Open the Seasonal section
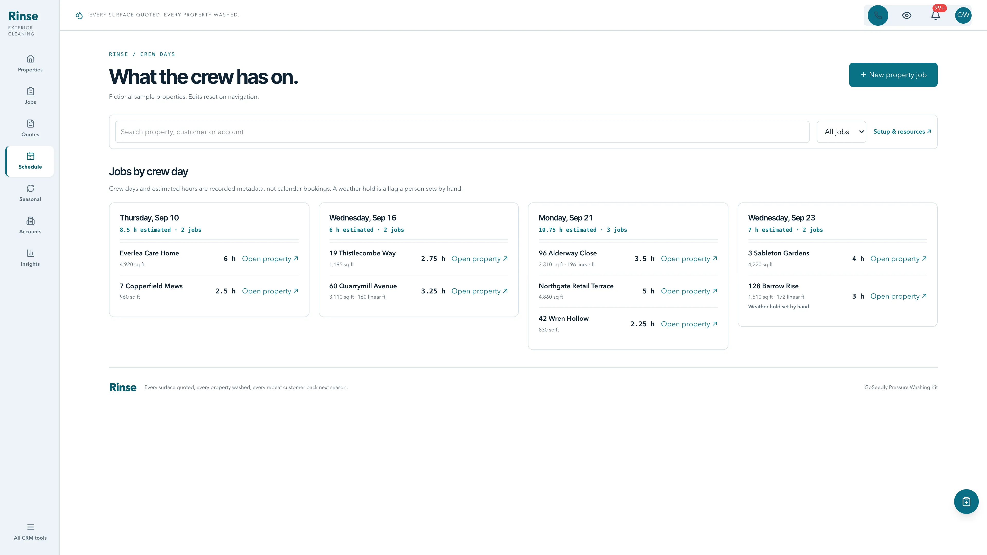The width and height of the screenshot is (987, 555). [30, 193]
